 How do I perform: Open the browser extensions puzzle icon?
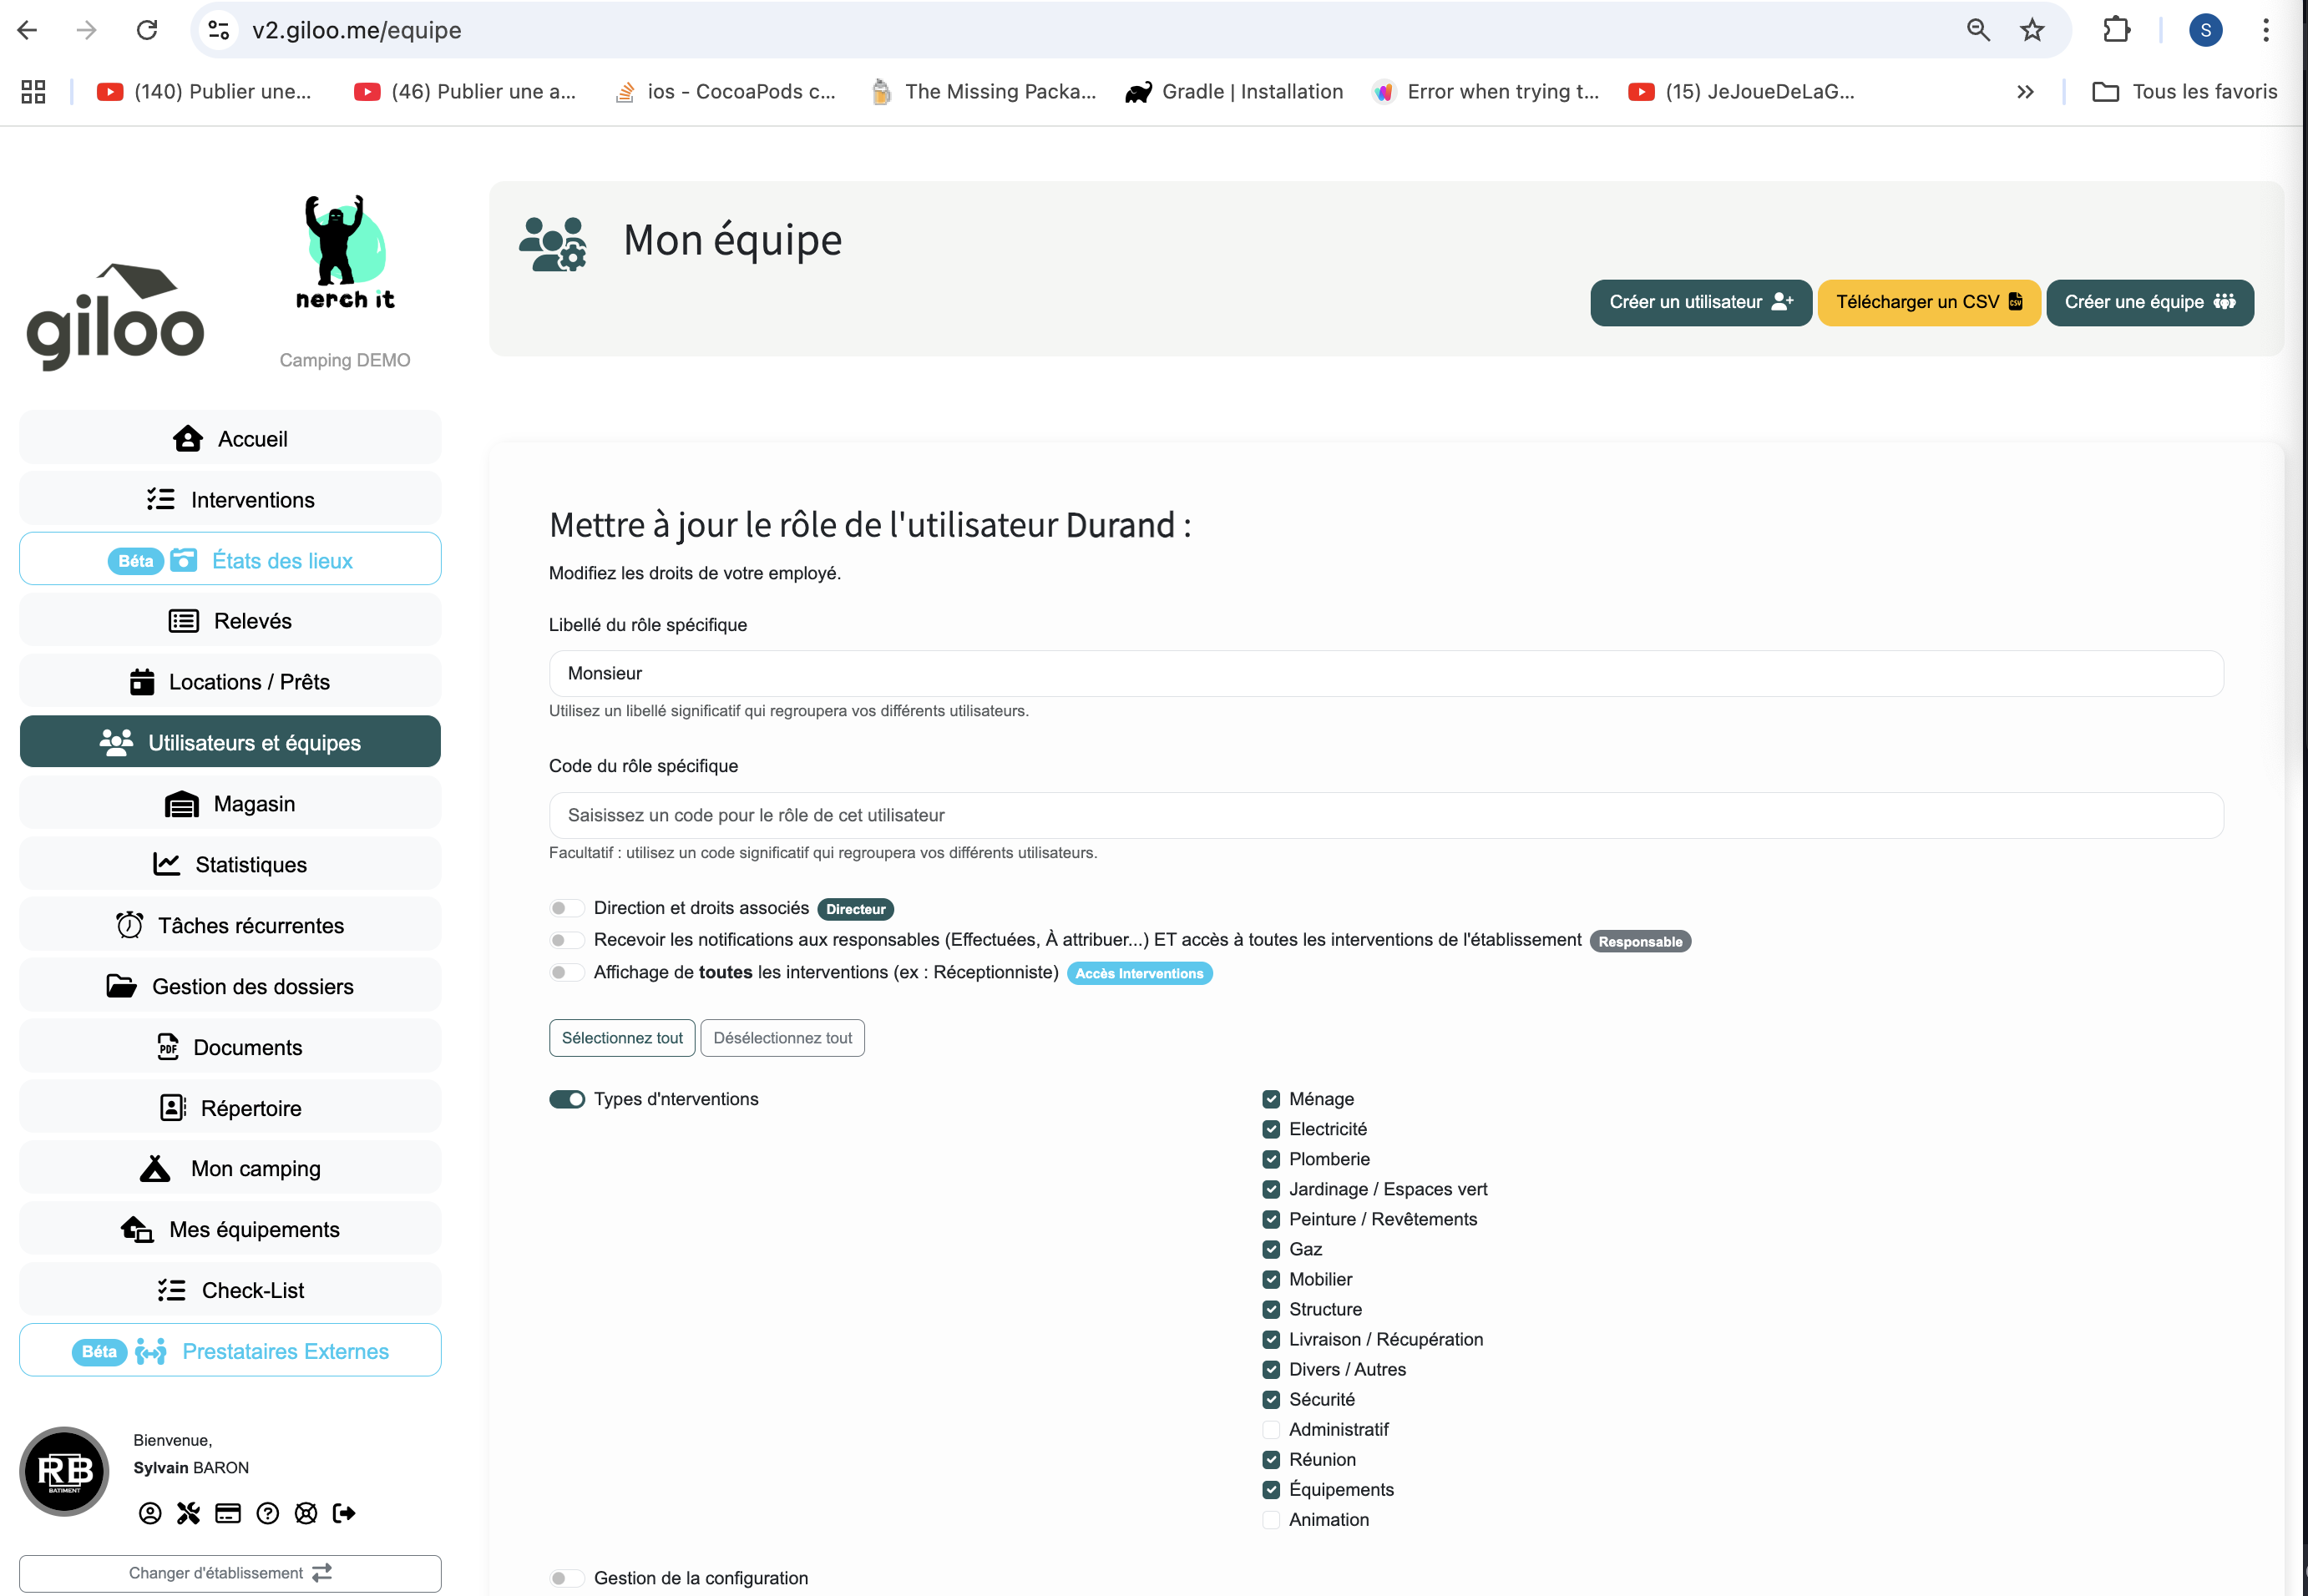click(x=2117, y=30)
